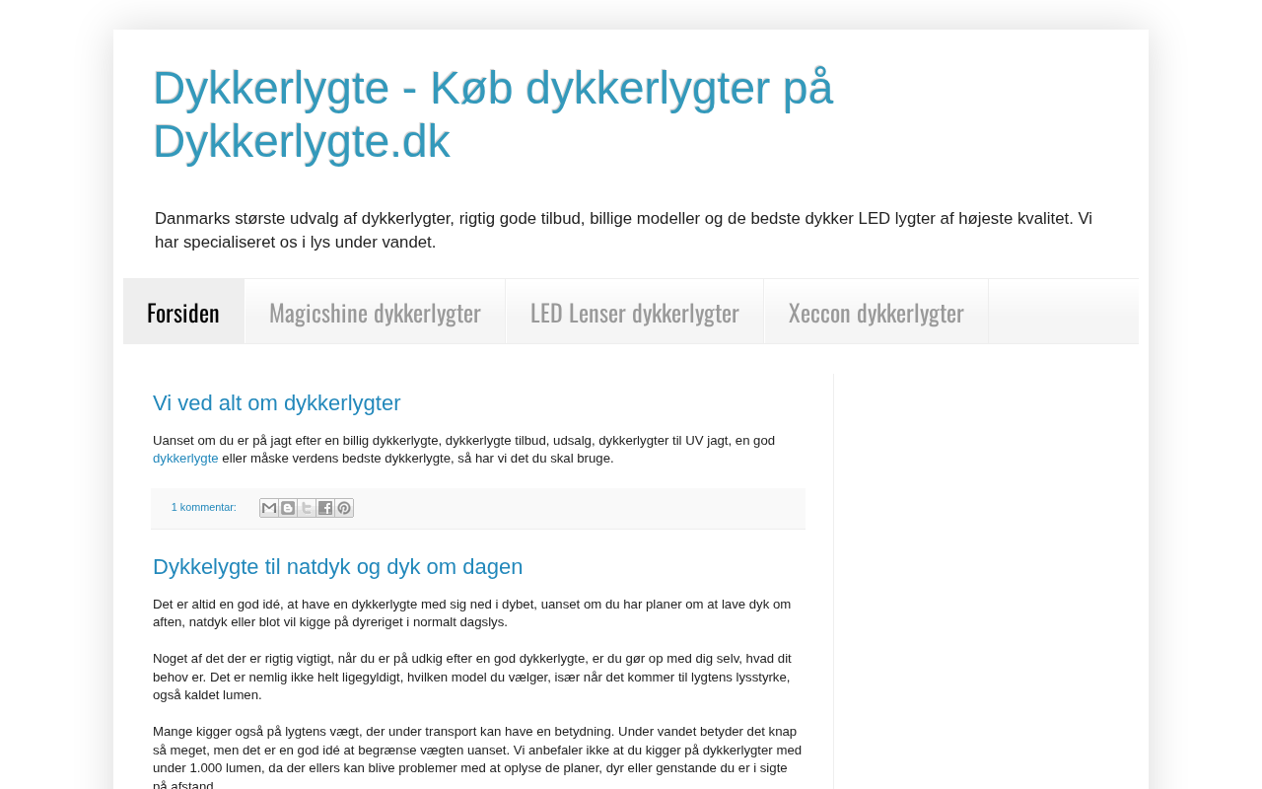
Task: Go to Xeccon dykkerlygter tab
Action: [876, 312]
